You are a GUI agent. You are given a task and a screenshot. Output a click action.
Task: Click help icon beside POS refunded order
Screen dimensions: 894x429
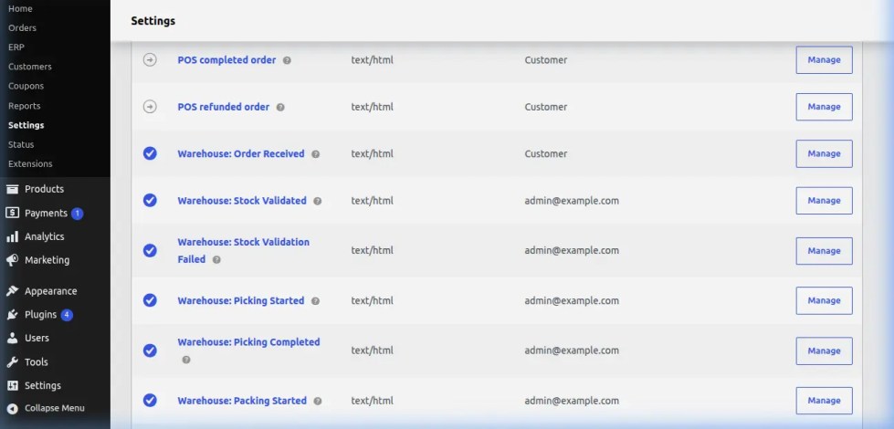[280, 107]
